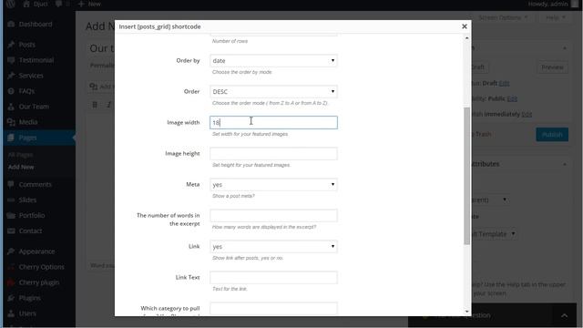The height and width of the screenshot is (328, 583).
Task: Click the category to pull field
Action: coord(273,309)
